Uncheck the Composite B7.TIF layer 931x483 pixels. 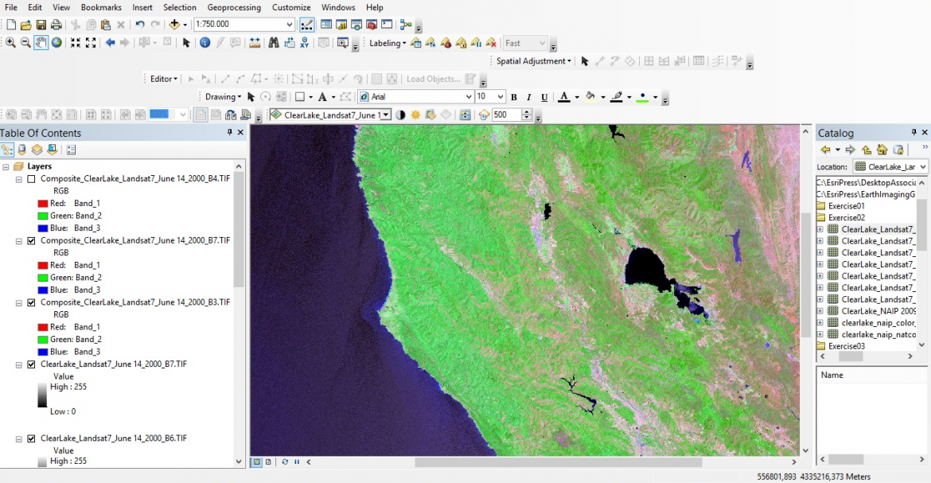[32, 240]
